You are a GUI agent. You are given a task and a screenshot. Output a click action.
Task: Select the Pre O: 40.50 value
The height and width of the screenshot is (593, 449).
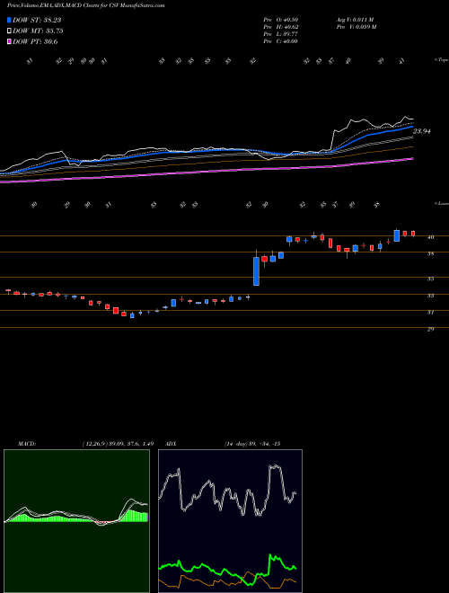click(x=281, y=20)
